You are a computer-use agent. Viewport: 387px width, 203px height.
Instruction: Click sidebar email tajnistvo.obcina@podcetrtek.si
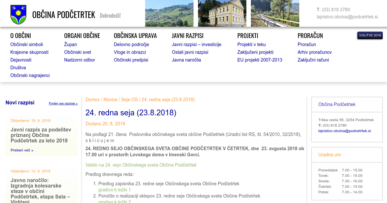[344, 131]
